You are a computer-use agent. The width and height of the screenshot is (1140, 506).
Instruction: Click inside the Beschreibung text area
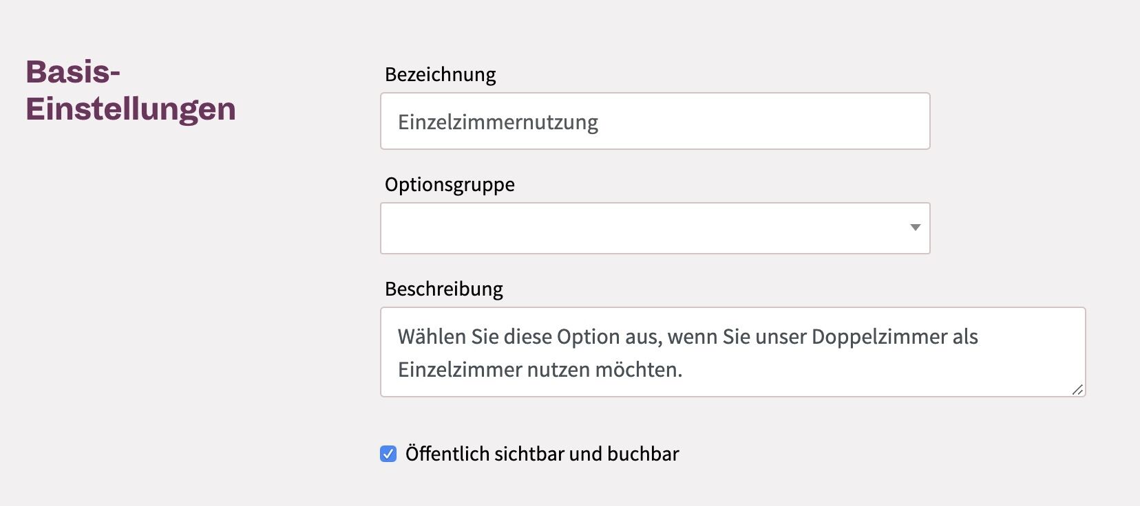733,352
